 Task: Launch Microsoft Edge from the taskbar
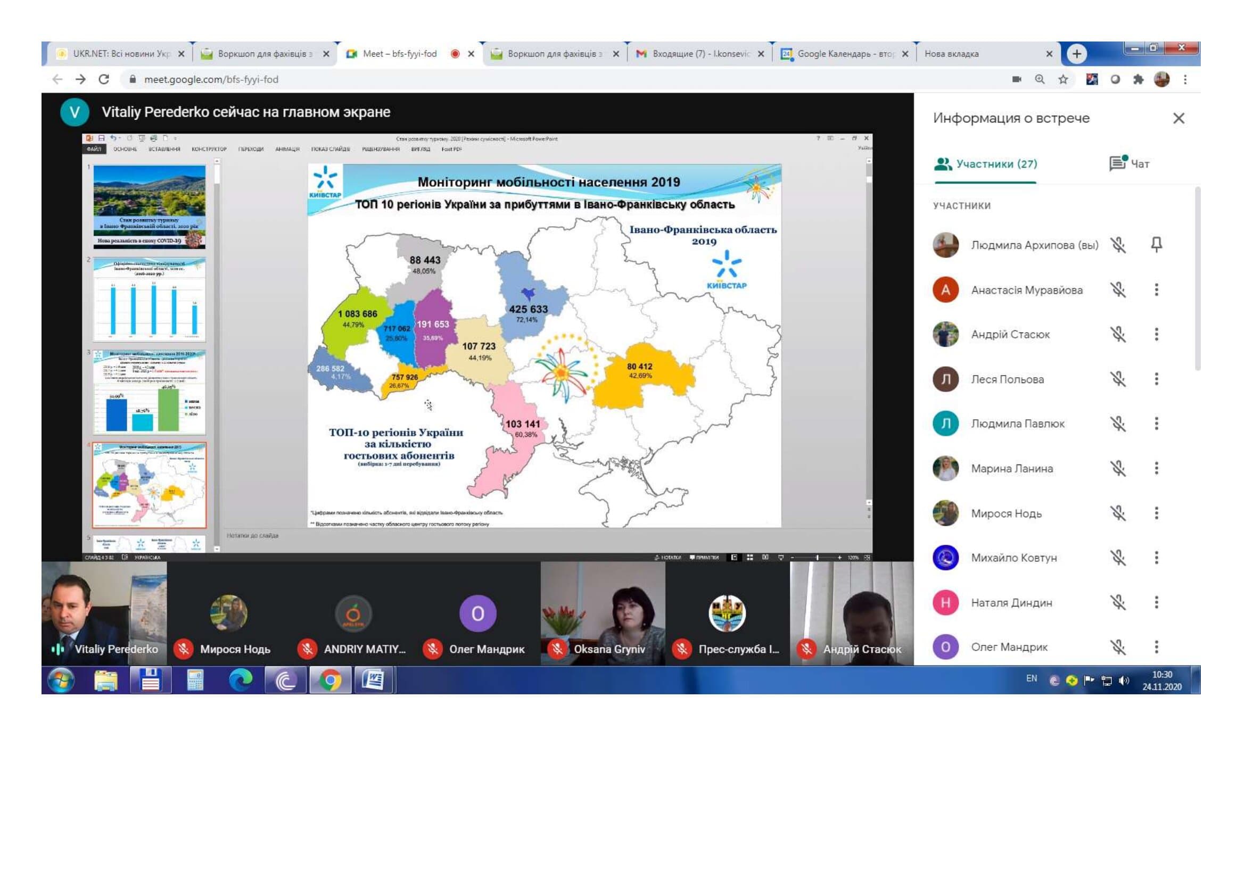pyautogui.click(x=240, y=680)
